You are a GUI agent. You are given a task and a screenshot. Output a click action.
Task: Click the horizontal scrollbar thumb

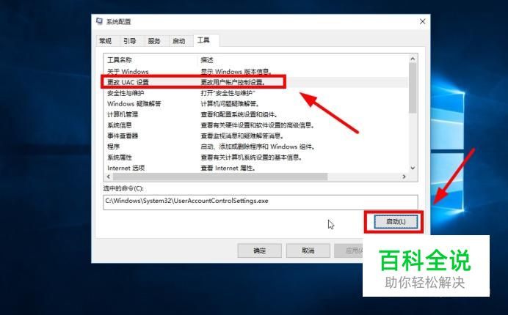220,177
